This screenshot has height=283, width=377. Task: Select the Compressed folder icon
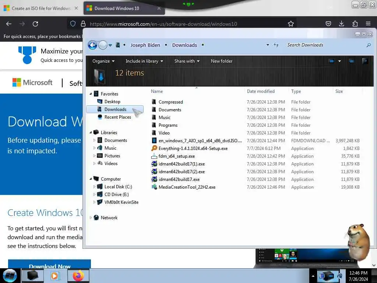coord(154,102)
